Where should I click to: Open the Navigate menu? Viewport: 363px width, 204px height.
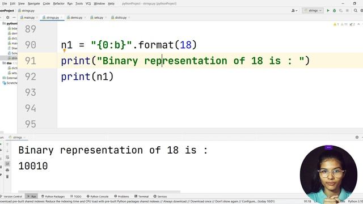[x=34, y=4]
